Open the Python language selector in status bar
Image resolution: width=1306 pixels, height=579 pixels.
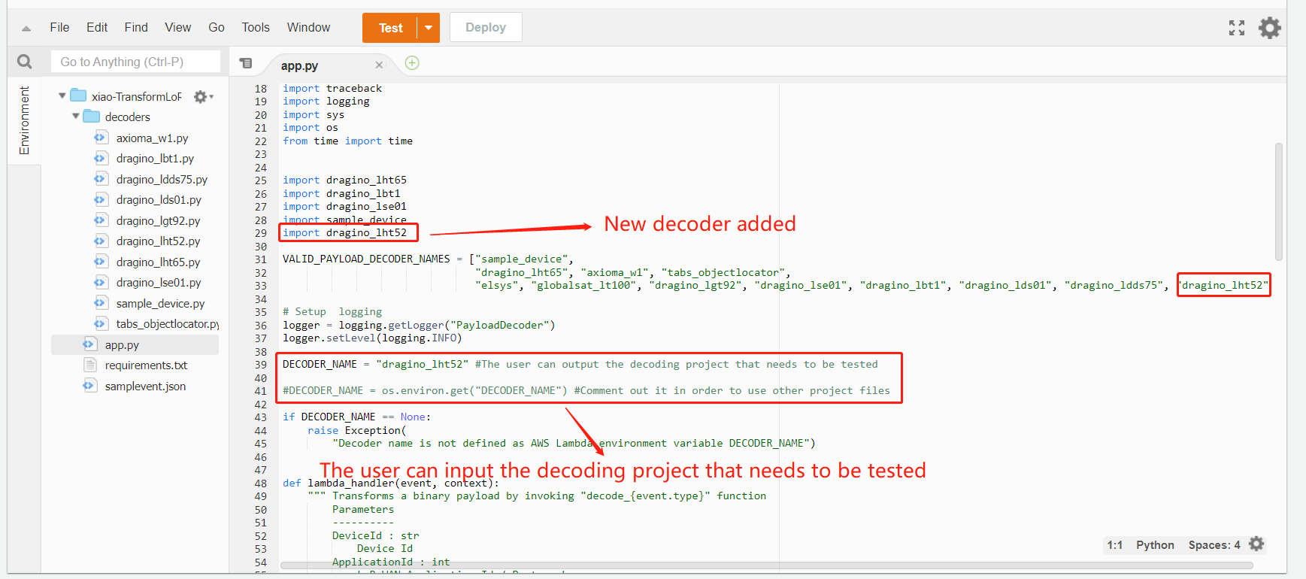click(x=1155, y=545)
